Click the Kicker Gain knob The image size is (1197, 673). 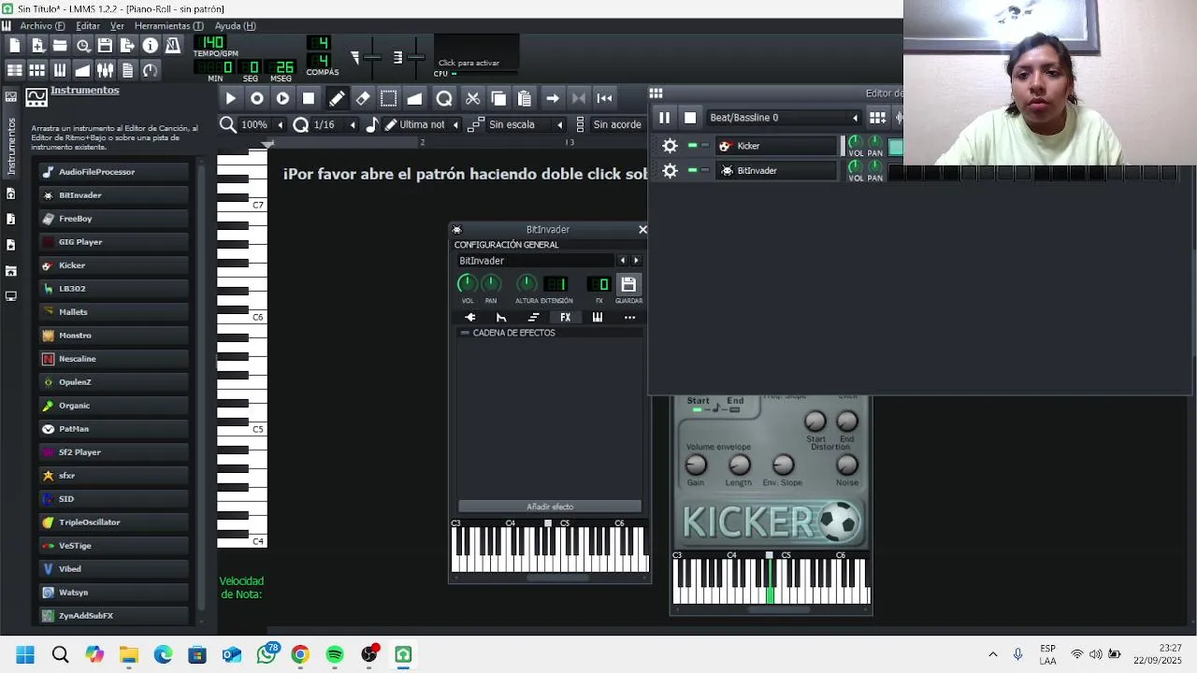coord(696,465)
